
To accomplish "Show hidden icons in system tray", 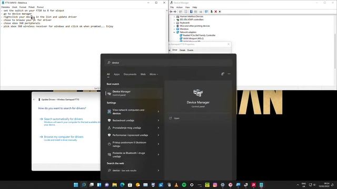I will [x=298, y=185].
